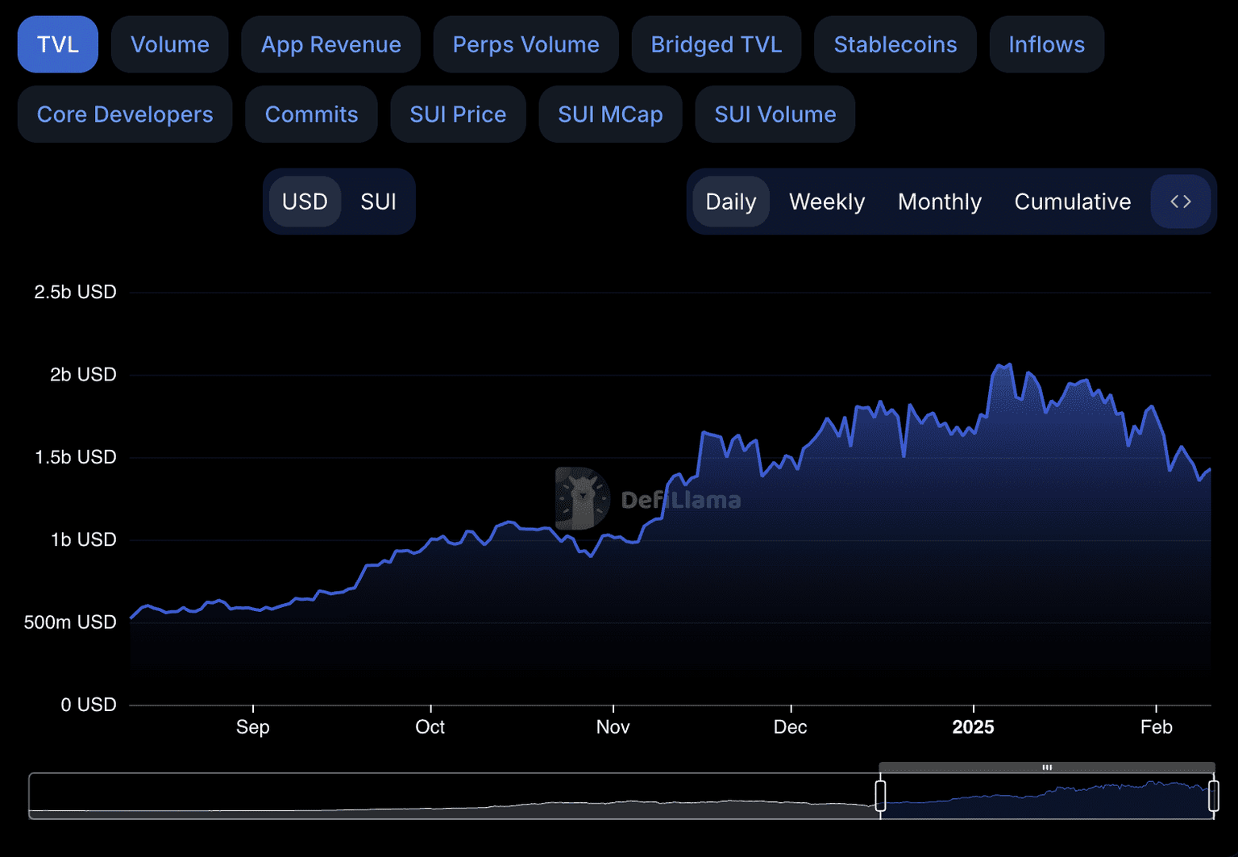Click the January 2025 TVL peak

(1009, 365)
